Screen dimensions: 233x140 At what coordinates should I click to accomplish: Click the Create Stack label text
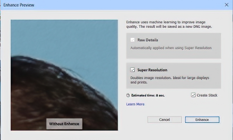pos(207,95)
